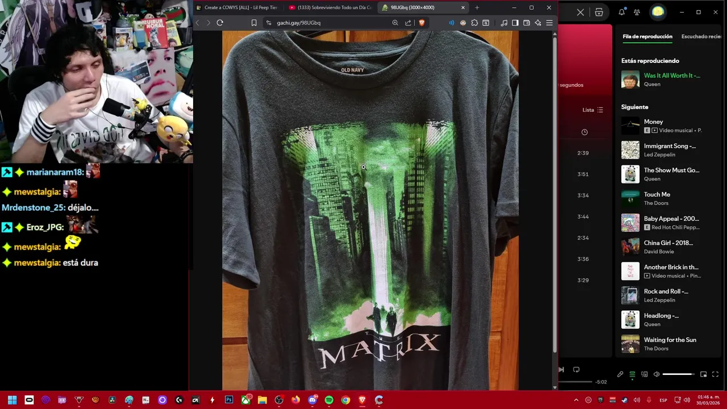
Task: Open Brave Shields lion icon
Action: (x=421, y=23)
